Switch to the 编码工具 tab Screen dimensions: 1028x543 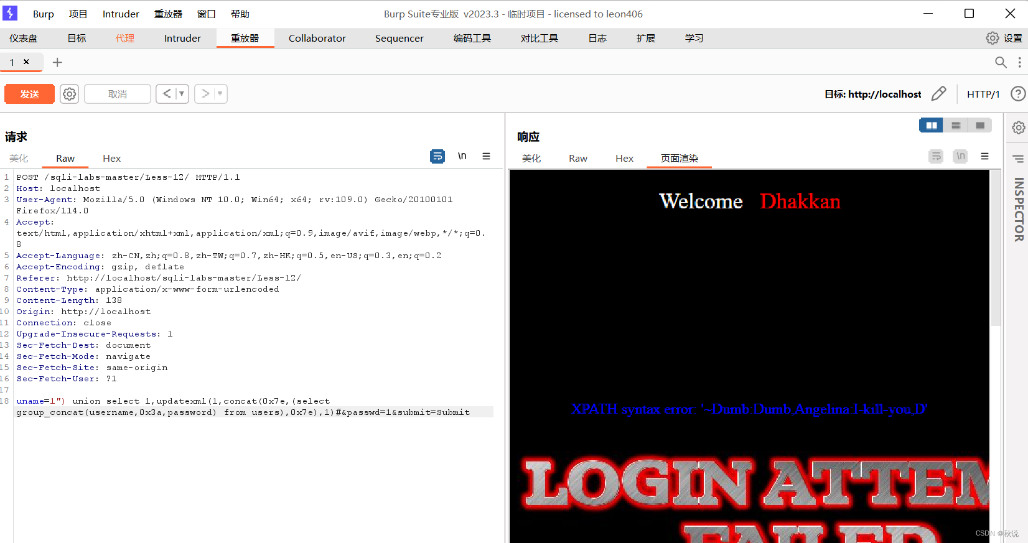[x=472, y=38]
